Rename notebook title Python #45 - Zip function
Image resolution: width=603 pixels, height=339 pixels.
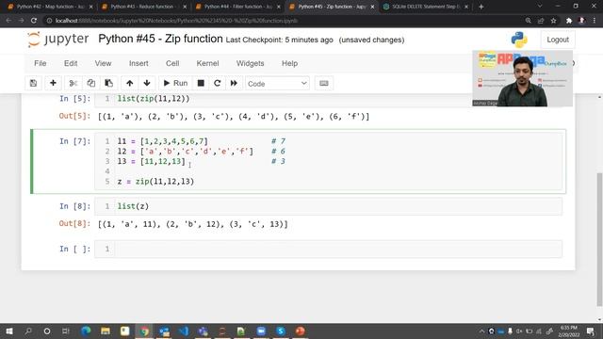pyautogui.click(x=160, y=39)
